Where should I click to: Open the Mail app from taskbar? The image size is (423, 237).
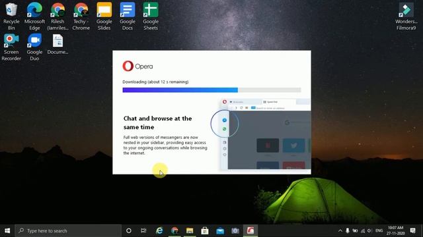click(220, 230)
